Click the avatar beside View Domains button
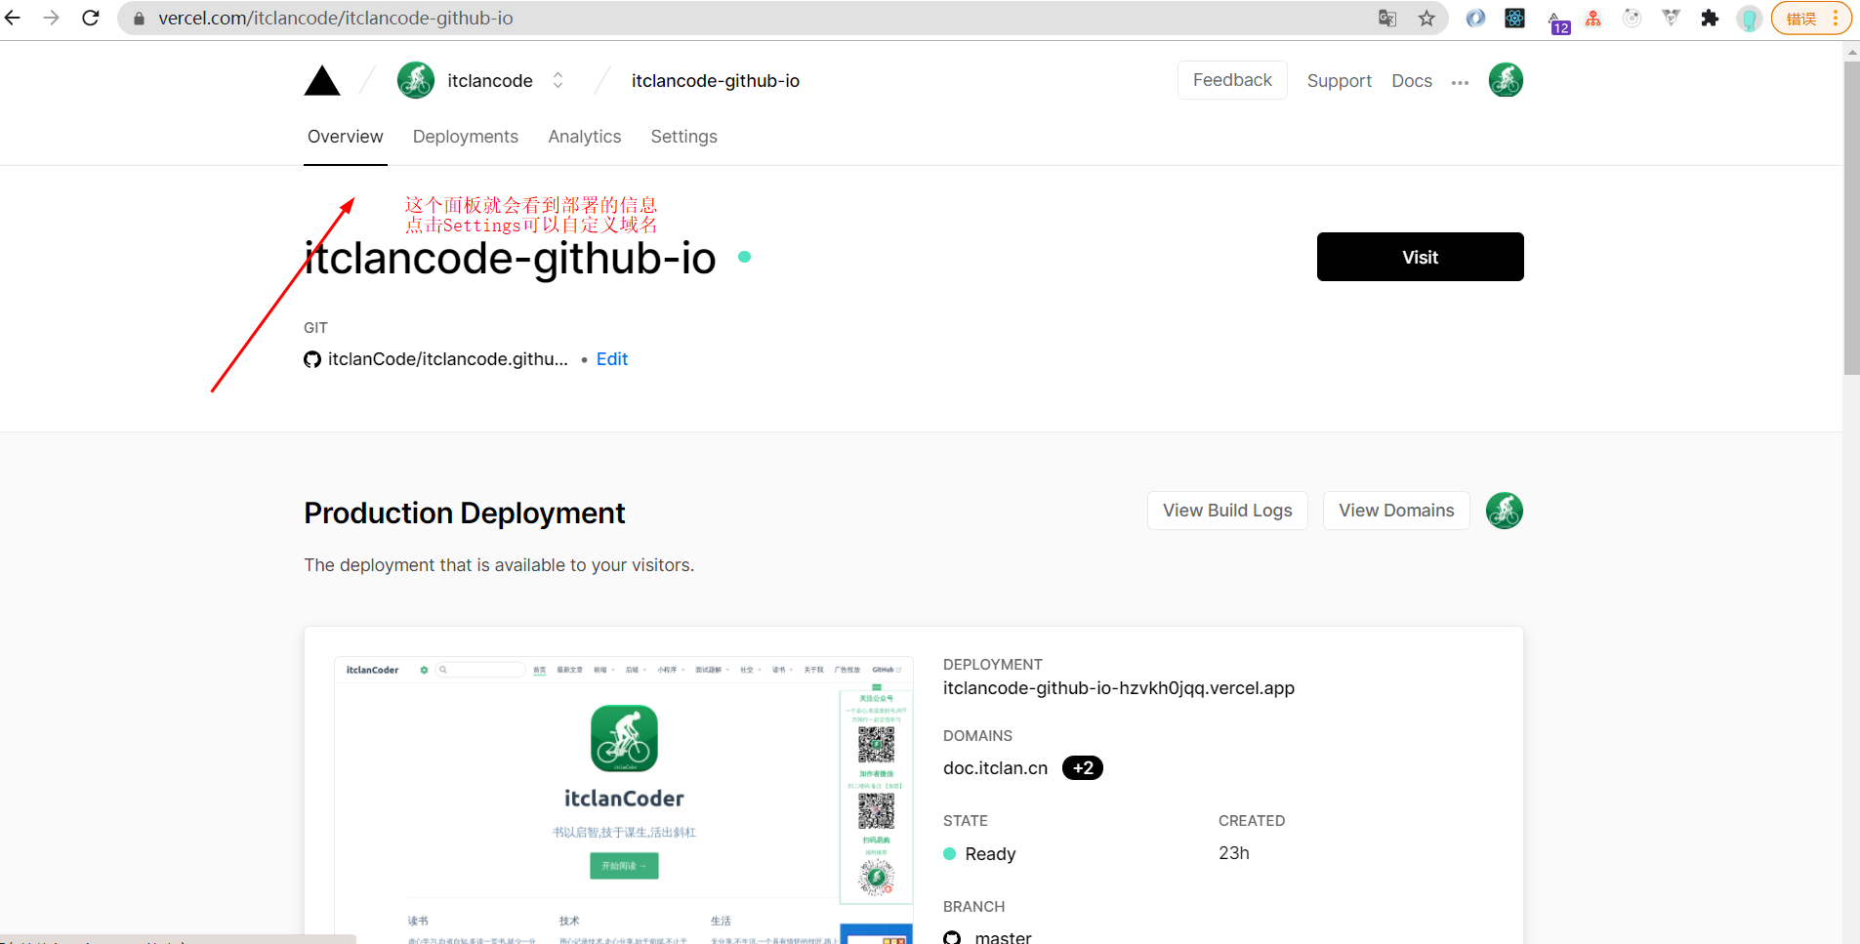1860x944 pixels. (x=1504, y=511)
